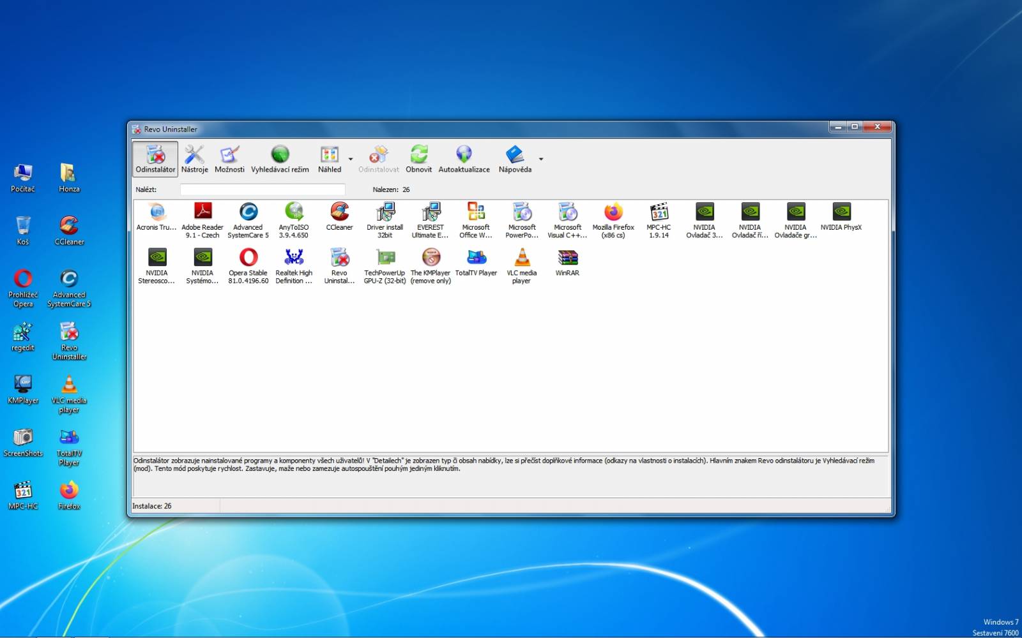This screenshot has height=638, width=1022.
Task: Click the Náhled view button
Action: pyautogui.click(x=330, y=159)
